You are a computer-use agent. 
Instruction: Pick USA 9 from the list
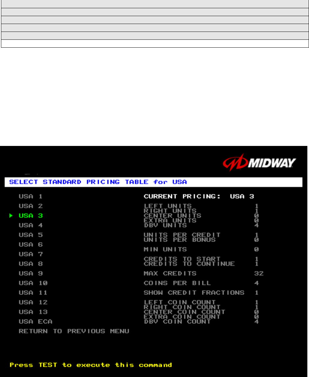(x=31, y=273)
